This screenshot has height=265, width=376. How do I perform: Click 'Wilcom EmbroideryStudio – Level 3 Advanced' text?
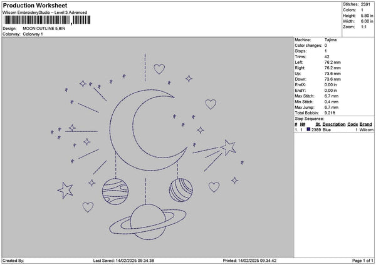click(45, 12)
